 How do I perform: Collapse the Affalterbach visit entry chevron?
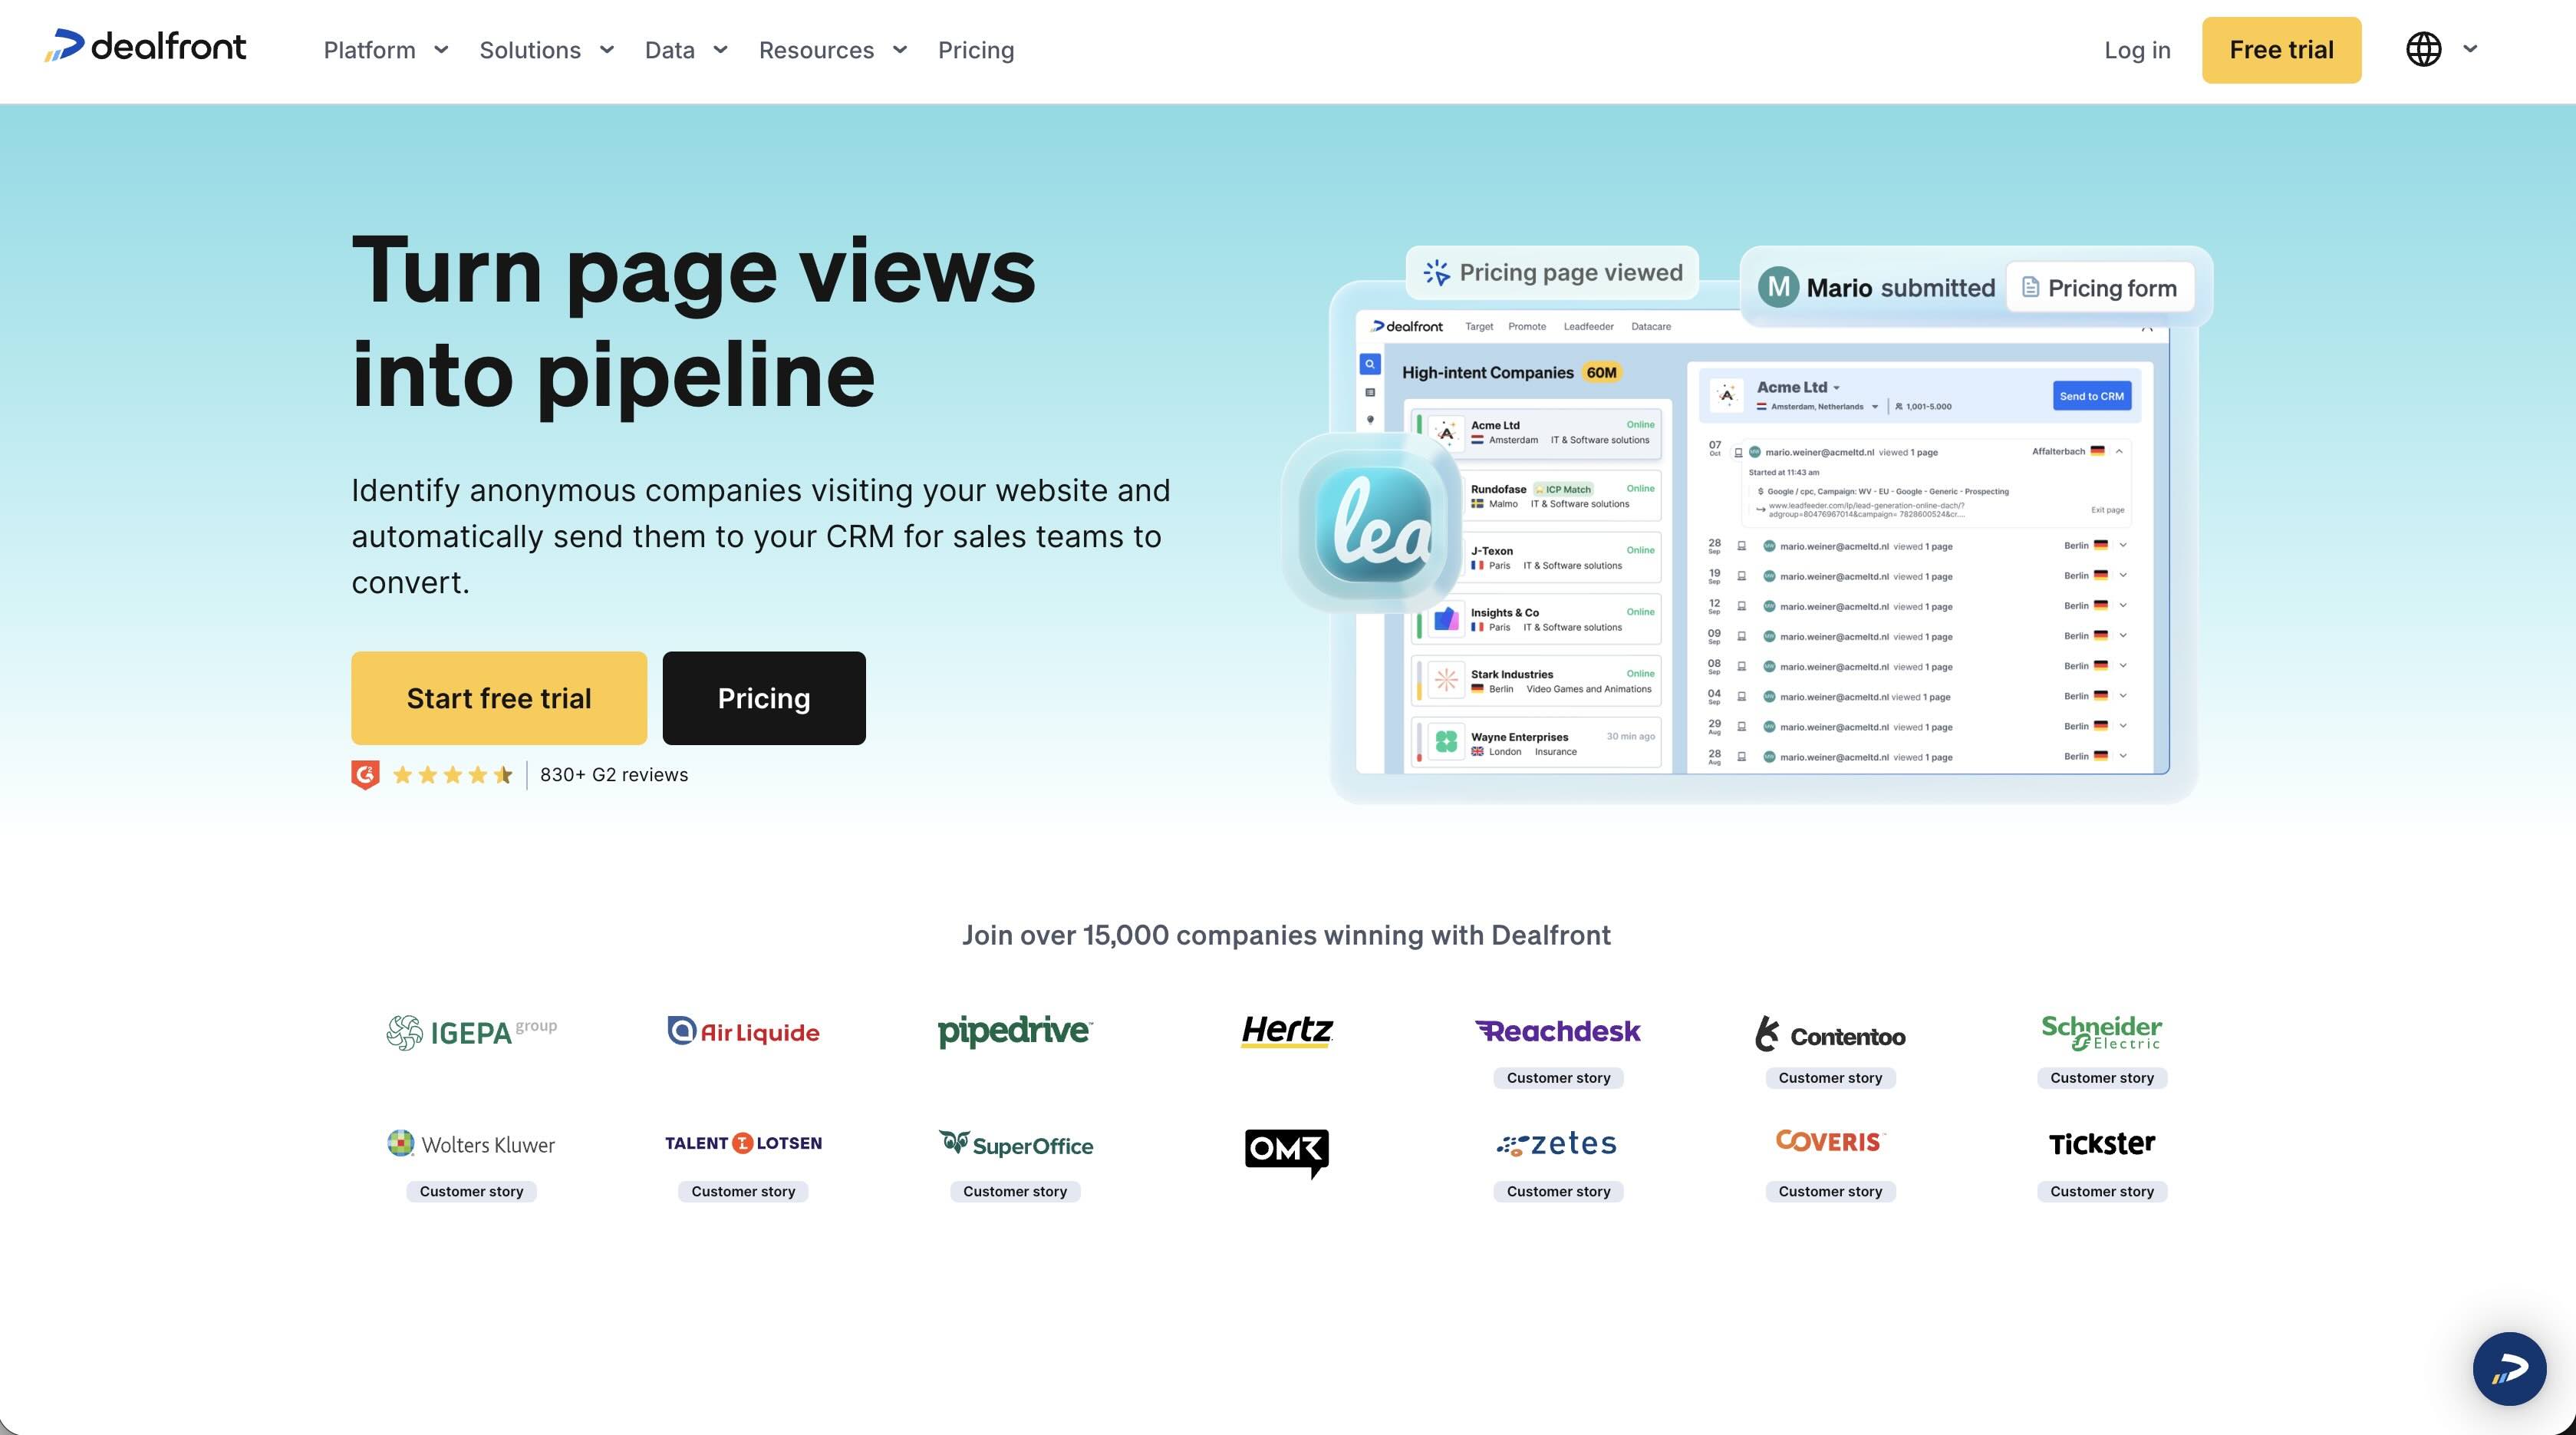click(x=2119, y=451)
